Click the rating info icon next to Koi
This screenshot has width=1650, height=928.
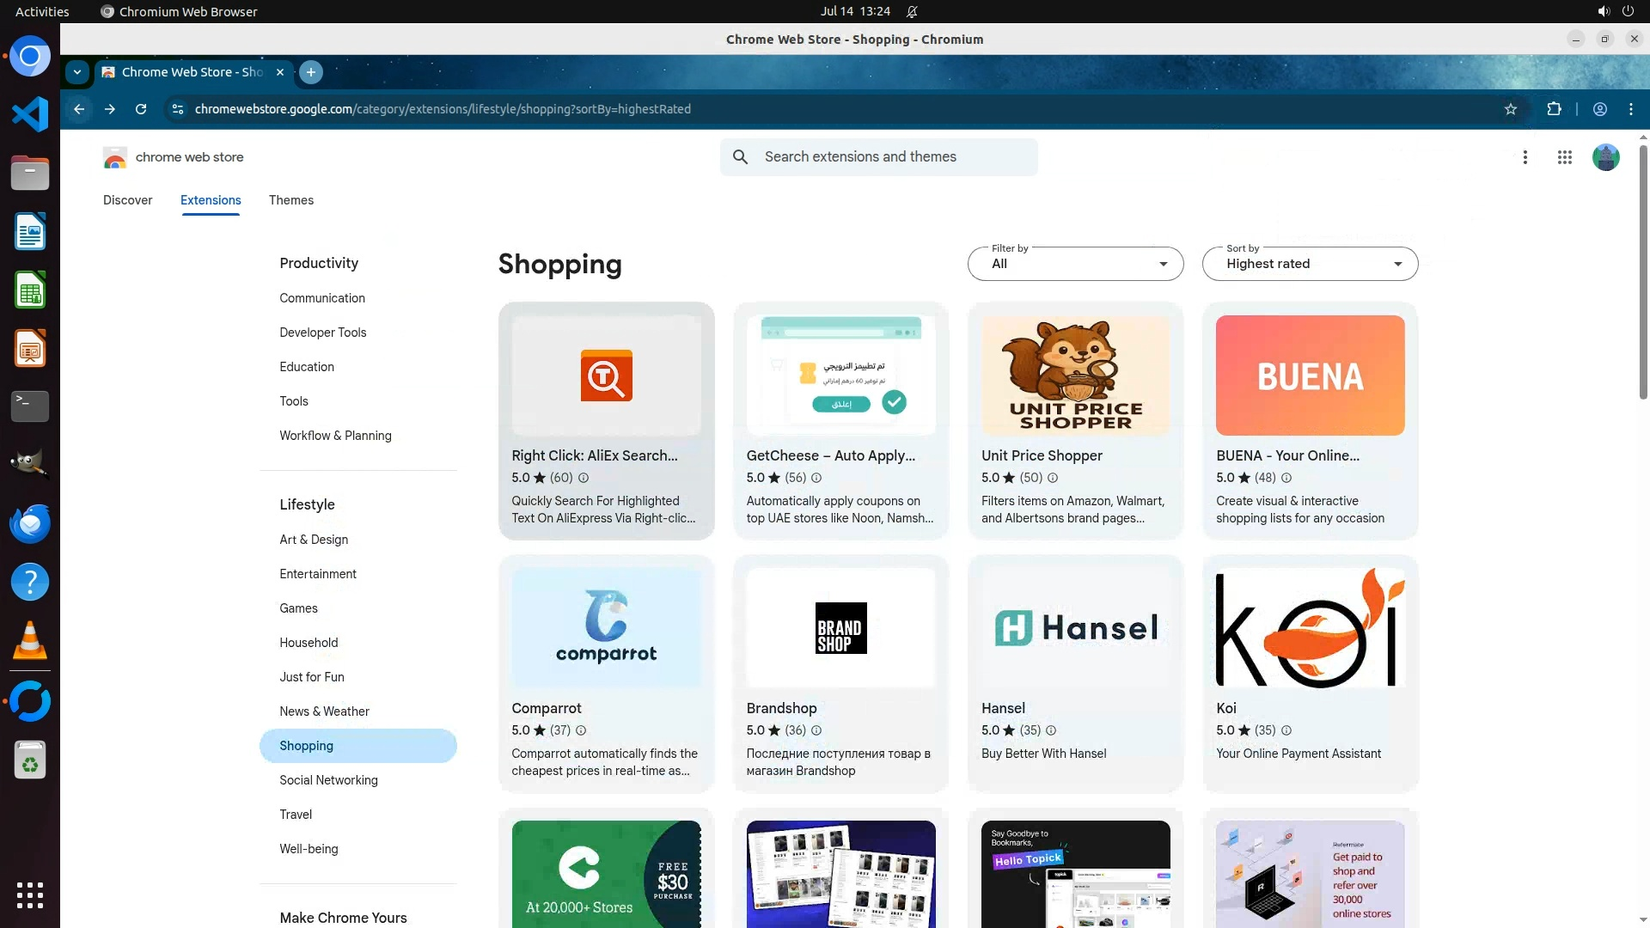1286,730
